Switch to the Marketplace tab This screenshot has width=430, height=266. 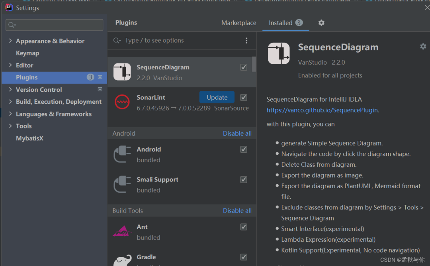pos(239,23)
